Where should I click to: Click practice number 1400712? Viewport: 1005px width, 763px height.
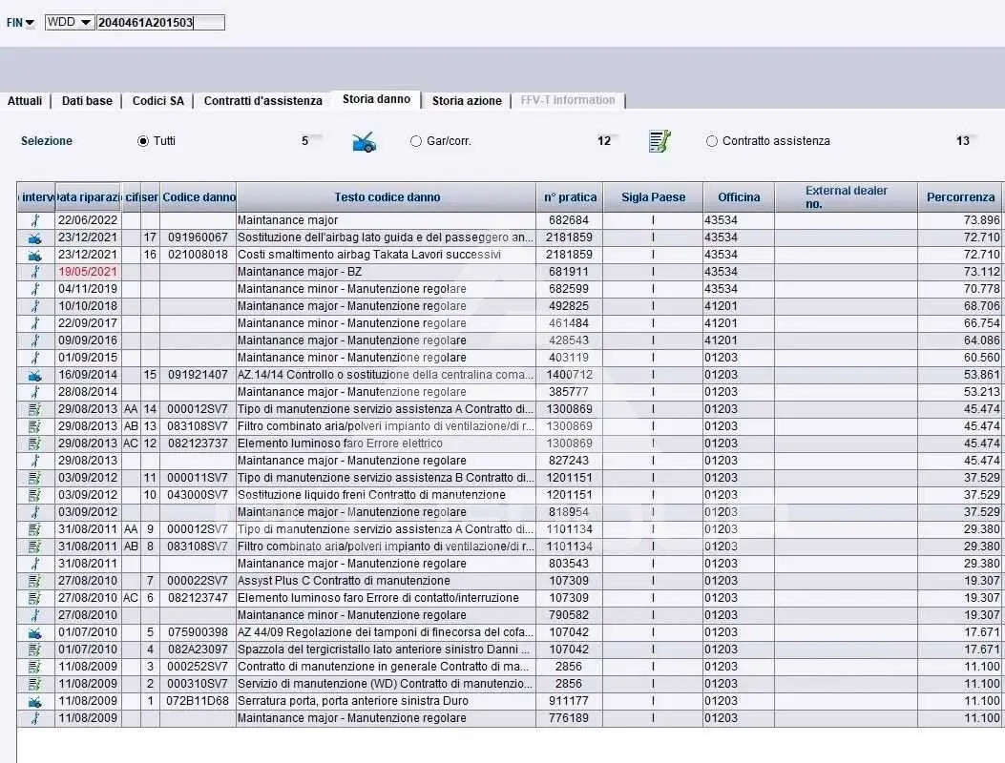click(569, 375)
